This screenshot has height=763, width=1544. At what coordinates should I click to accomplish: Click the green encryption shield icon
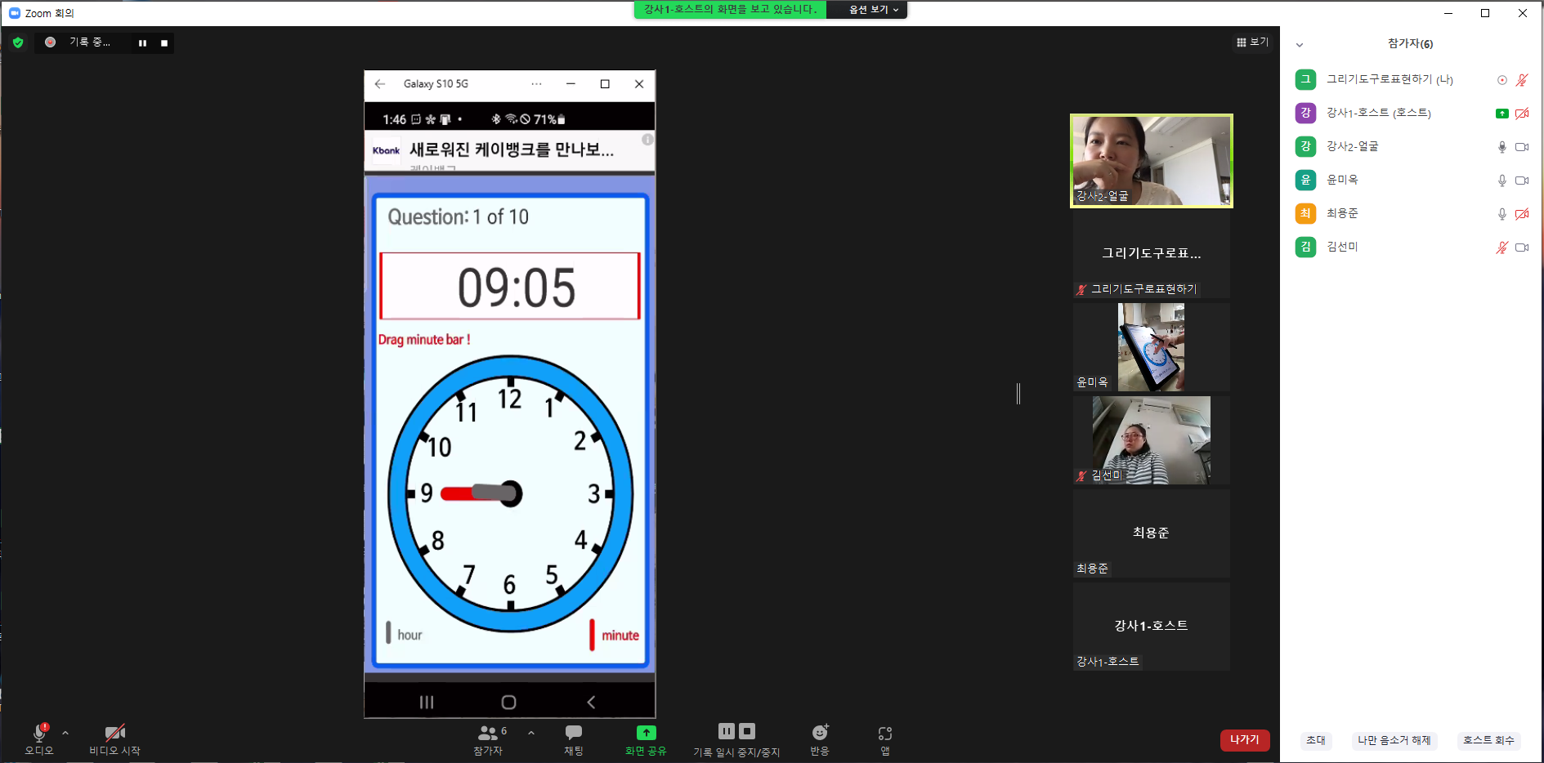pyautogui.click(x=18, y=42)
